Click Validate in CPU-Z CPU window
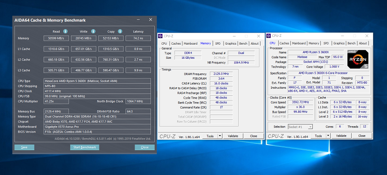The height and width of the screenshot is (175, 387). pos(341,136)
